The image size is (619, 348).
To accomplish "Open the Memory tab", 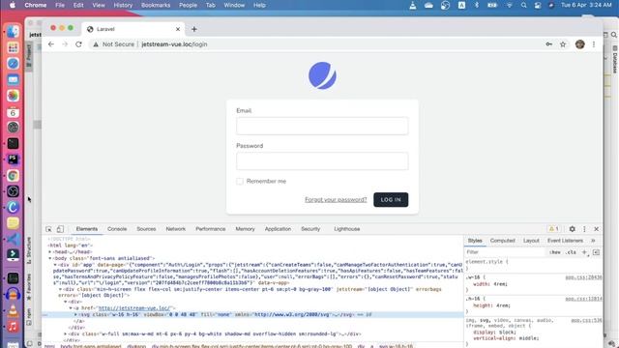I will tap(245, 229).
